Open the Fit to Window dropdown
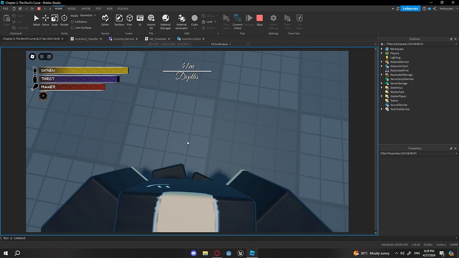Viewport: 459px width, 258px height. [x=221, y=44]
